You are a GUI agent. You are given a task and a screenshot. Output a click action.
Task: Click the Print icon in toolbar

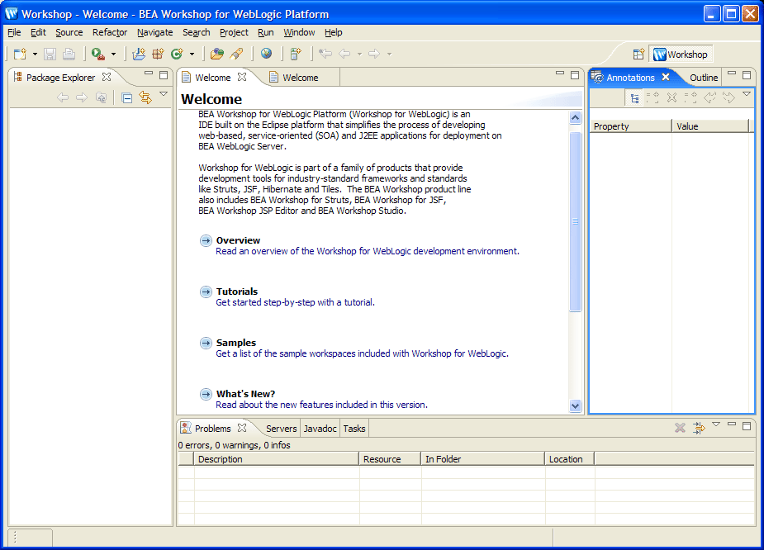tap(69, 54)
